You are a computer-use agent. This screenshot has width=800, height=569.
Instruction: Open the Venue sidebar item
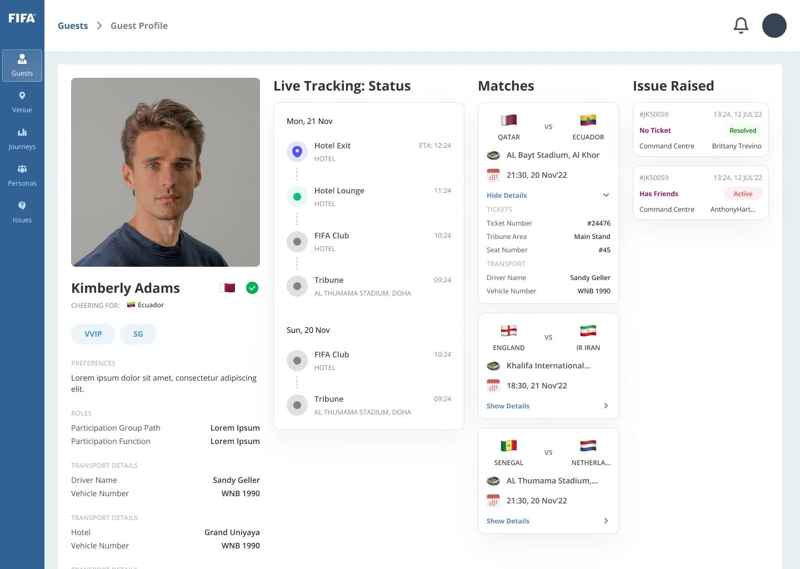[22, 102]
